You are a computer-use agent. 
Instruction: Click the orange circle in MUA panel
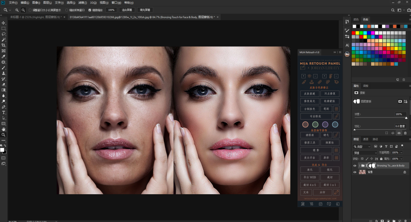tap(305, 124)
